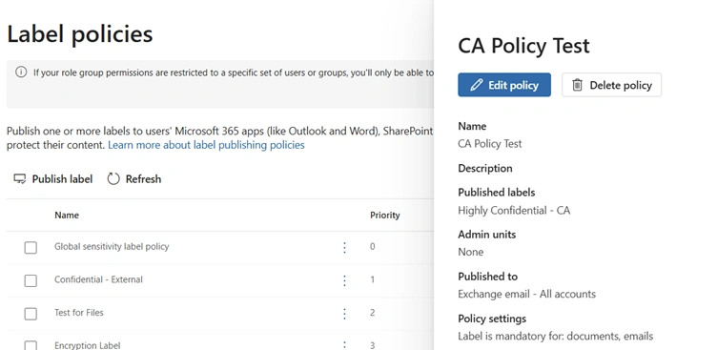Image resolution: width=717 pixels, height=350 pixels.
Task: Open the Confidential - External policy entry
Action: pyautogui.click(x=98, y=279)
